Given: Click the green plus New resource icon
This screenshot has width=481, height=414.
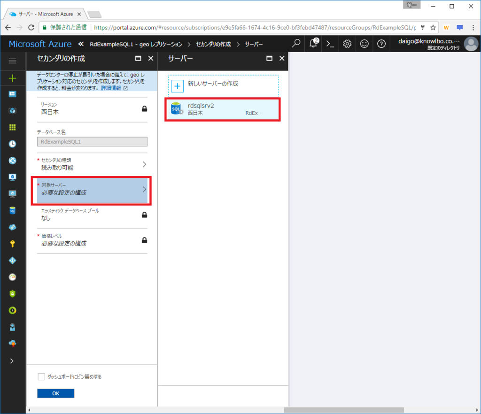Looking at the screenshot, I should point(13,78).
